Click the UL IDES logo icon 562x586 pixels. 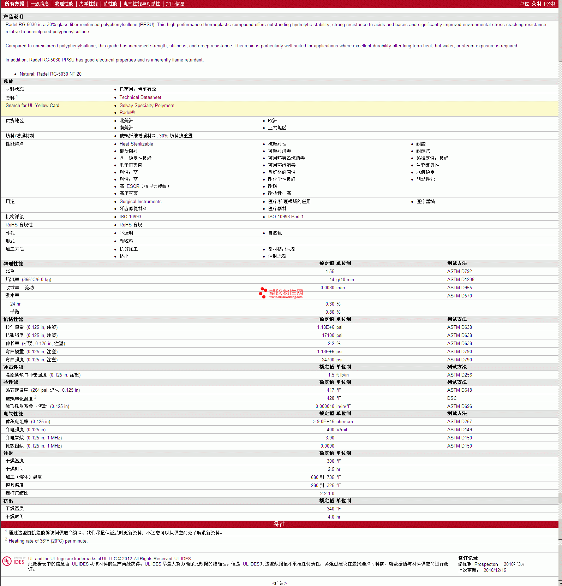pyautogui.click(x=13, y=561)
